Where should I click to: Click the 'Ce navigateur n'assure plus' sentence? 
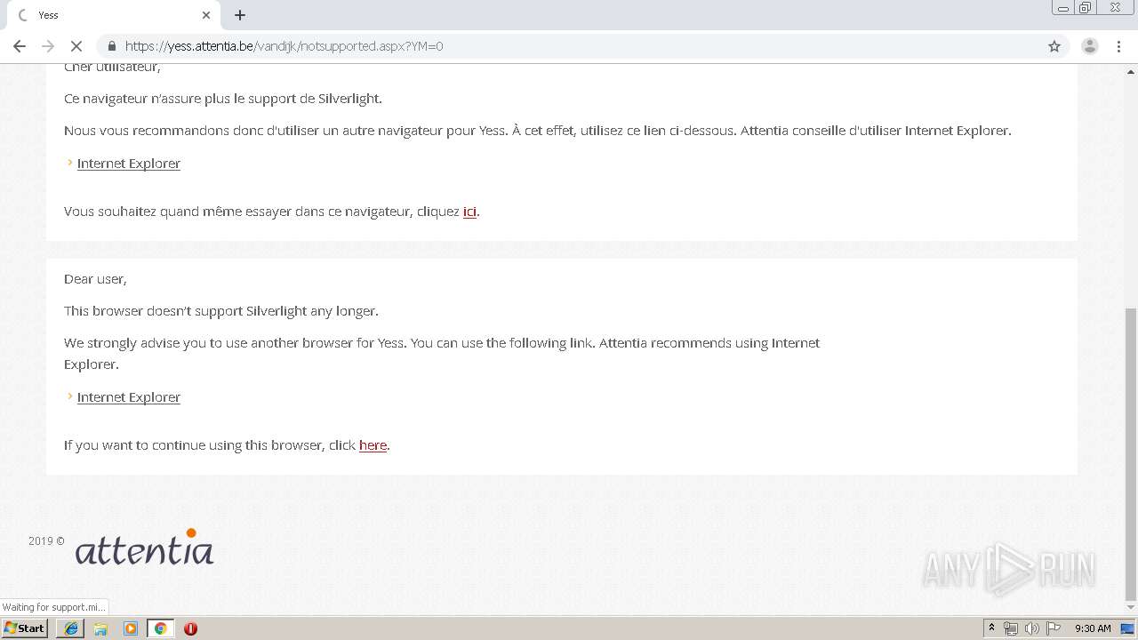[x=223, y=99]
